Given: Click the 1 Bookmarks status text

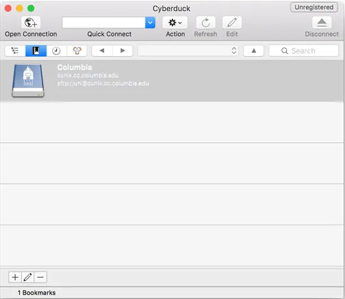Looking at the screenshot, I should 37,293.
